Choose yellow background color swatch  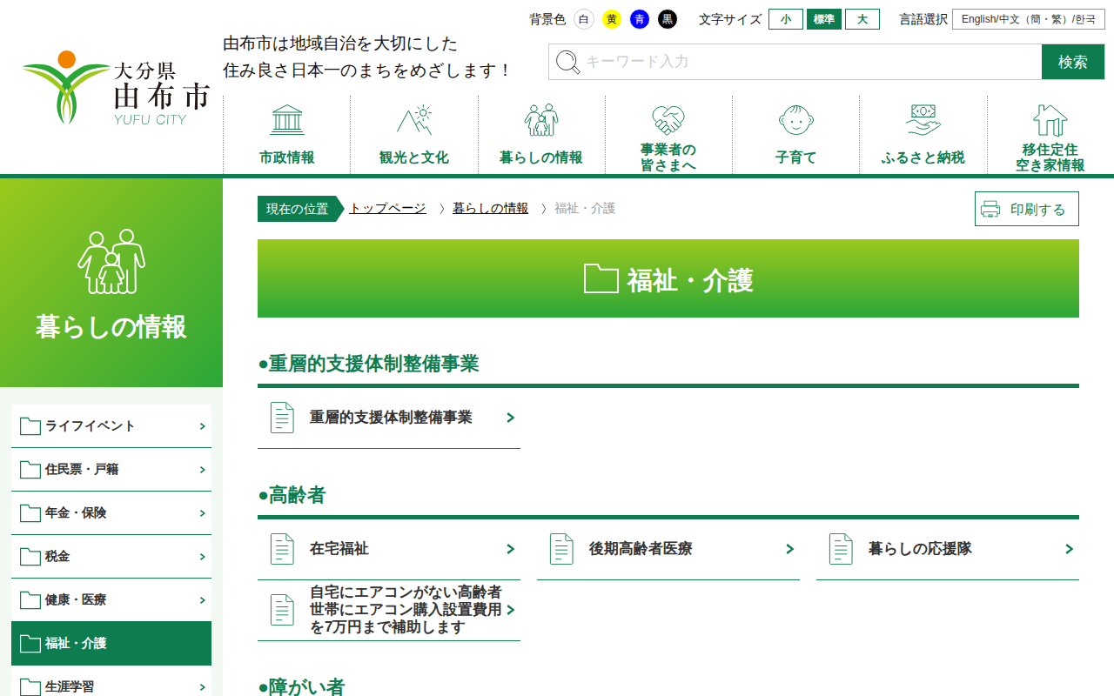[x=612, y=19]
